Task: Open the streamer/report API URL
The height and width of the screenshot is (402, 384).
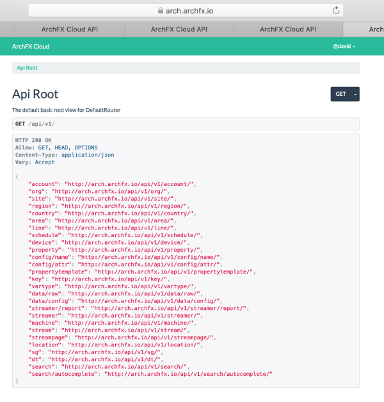Action: 169,309
